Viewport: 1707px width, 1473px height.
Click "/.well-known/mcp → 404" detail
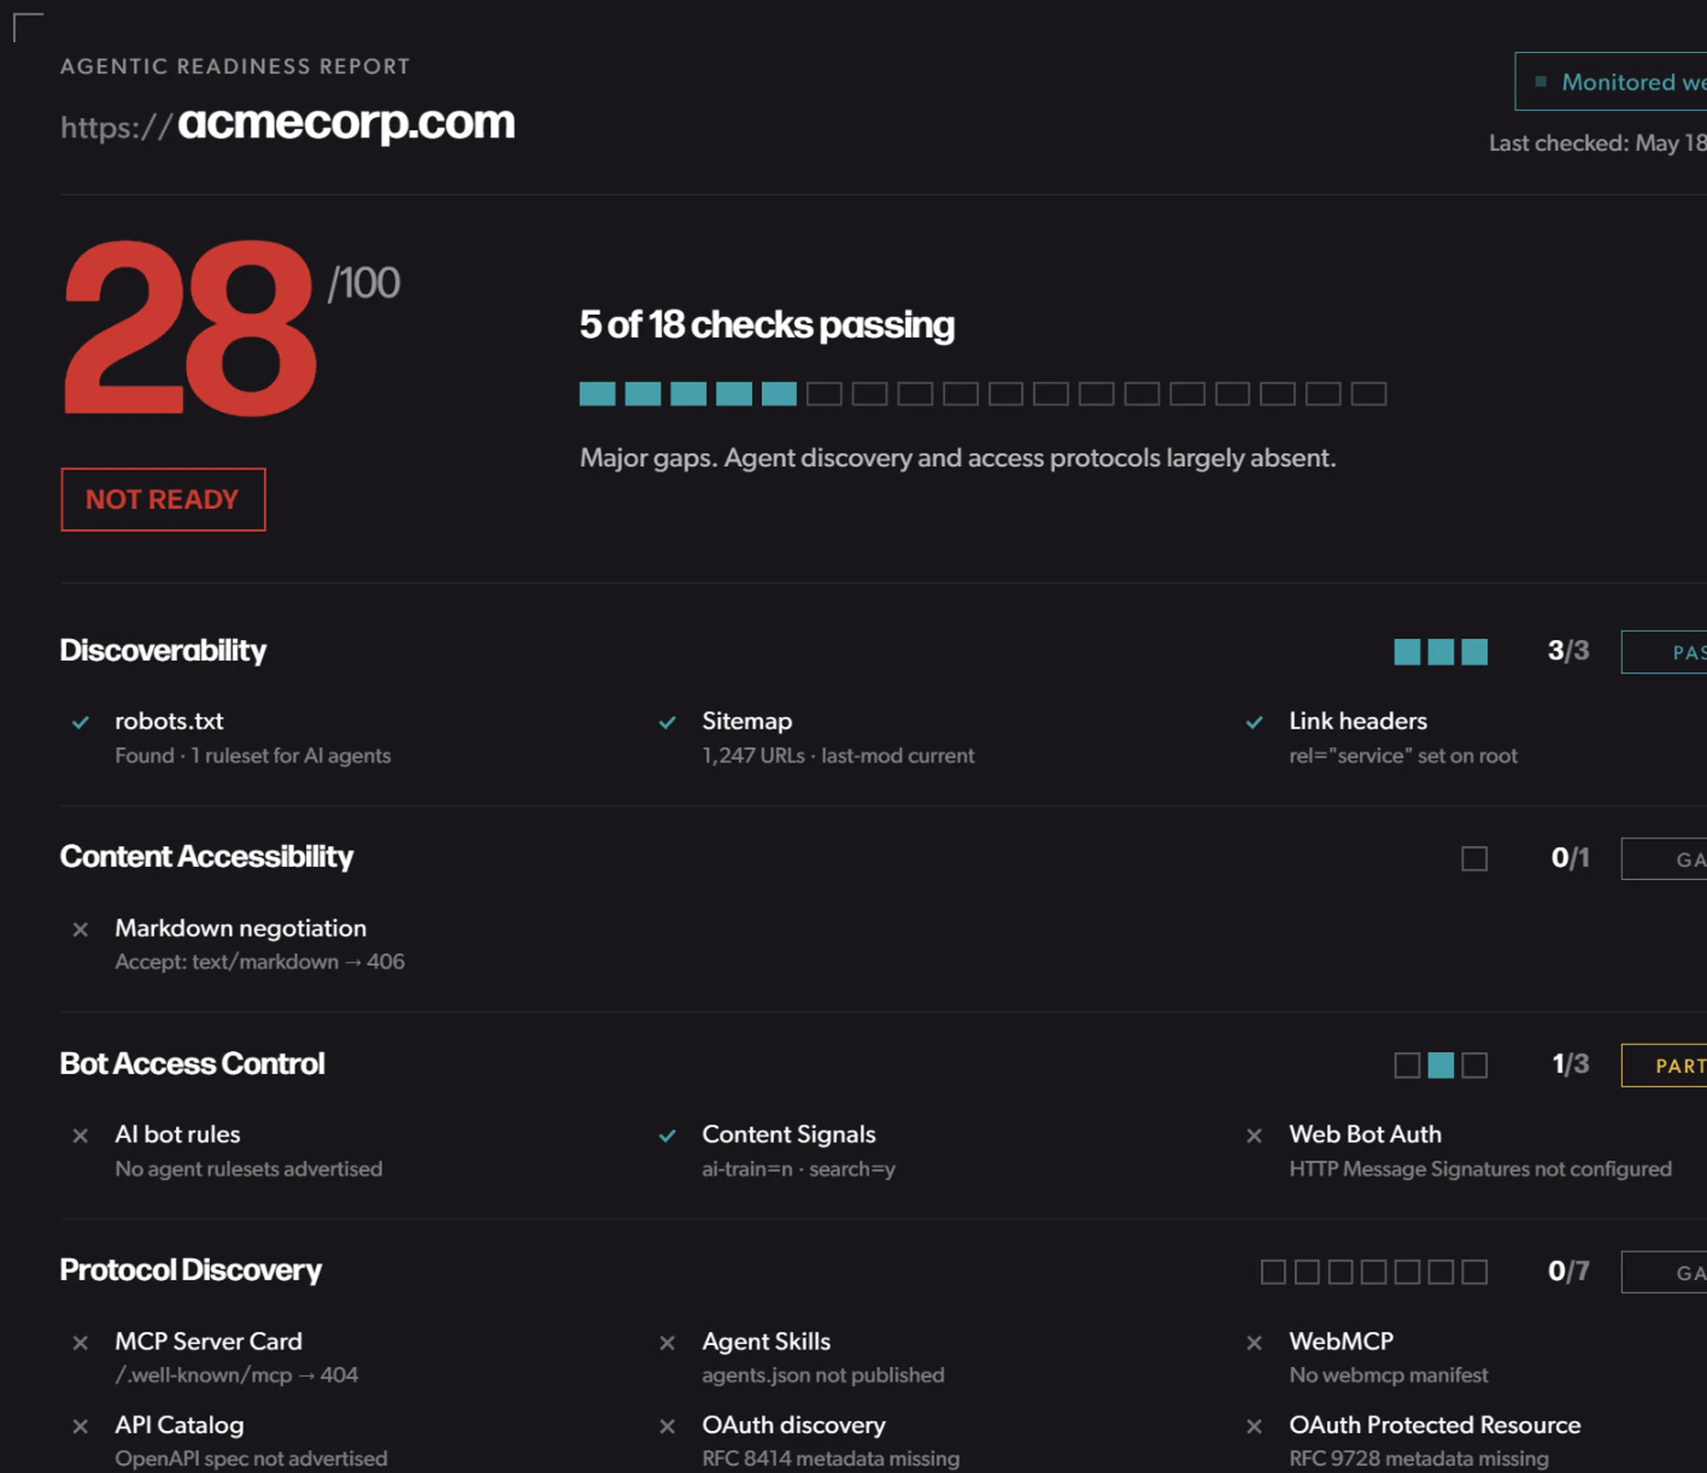(x=236, y=1376)
